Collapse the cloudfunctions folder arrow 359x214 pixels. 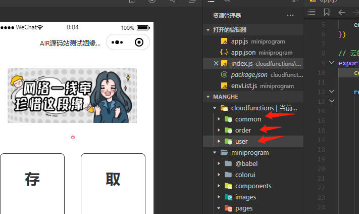215,108
